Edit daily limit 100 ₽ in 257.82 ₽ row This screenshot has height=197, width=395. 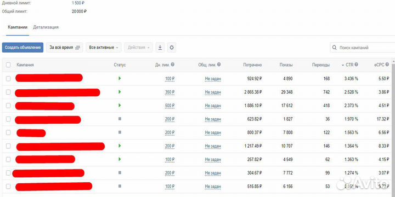pos(170,160)
